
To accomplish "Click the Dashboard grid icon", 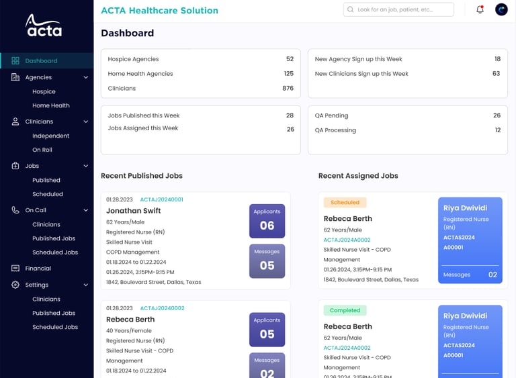I will pyautogui.click(x=15, y=60).
